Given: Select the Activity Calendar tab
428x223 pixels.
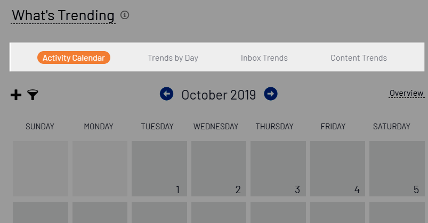Looking at the screenshot, I should 74,58.
